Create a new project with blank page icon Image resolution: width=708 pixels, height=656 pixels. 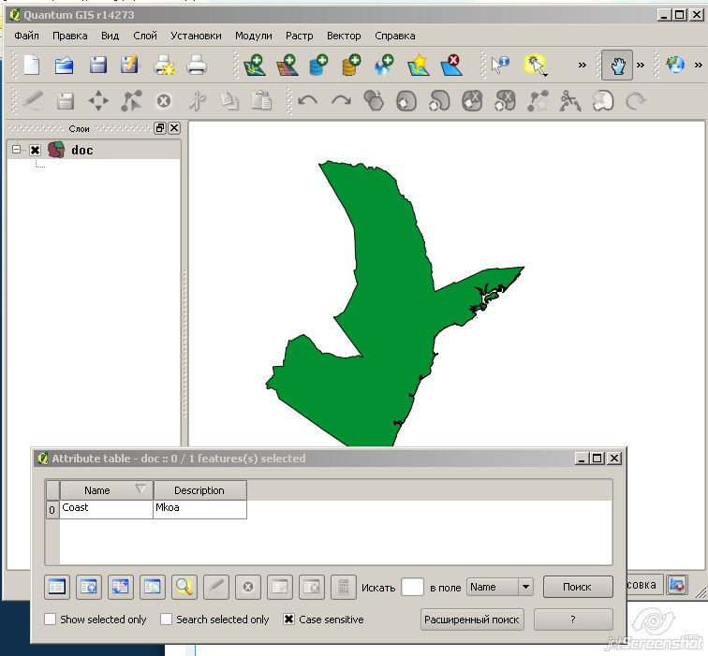tap(31, 66)
